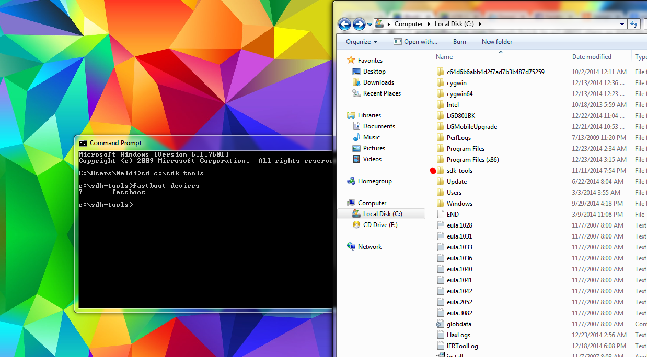This screenshot has width=647, height=357.
Task: Click Local Disk (C:) in the address breadcrumb
Action: (454, 24)
